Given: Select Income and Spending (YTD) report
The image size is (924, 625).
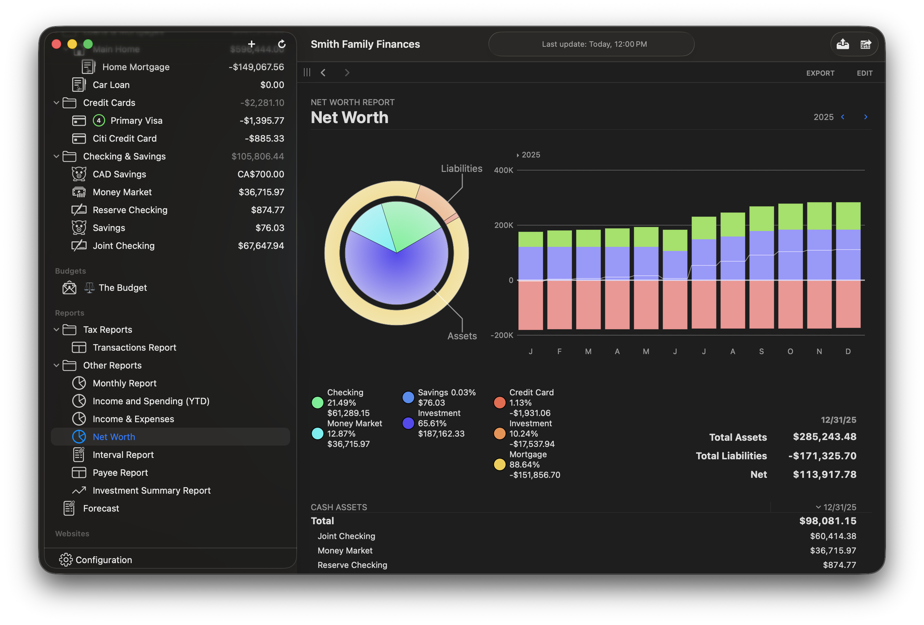Looking at the screenshot, I should pyautogui.click(x=170, y=401).
